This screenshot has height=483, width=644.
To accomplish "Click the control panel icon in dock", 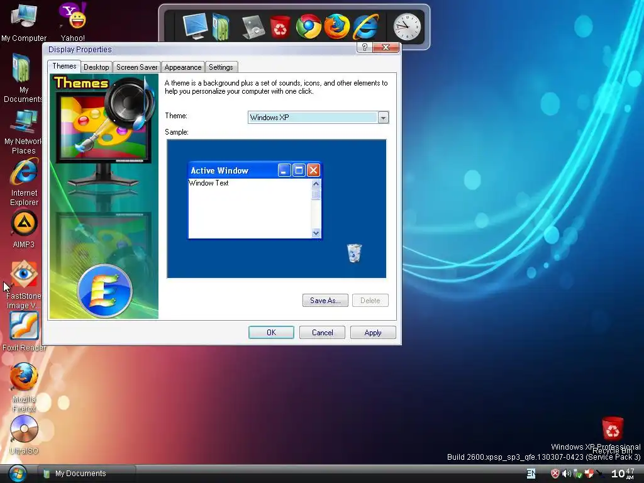I will pos(252,27).
